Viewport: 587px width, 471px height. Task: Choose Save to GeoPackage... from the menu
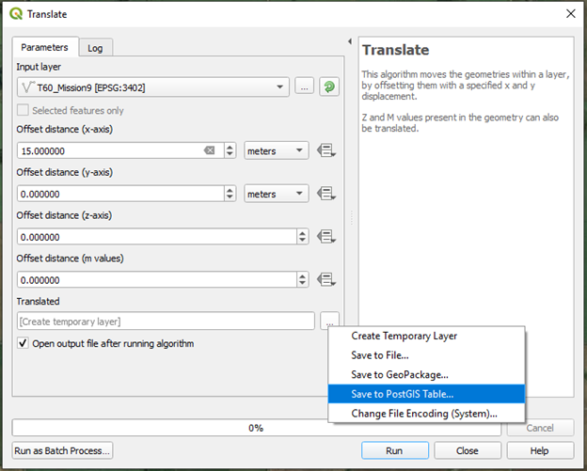(x=426, y=375)
